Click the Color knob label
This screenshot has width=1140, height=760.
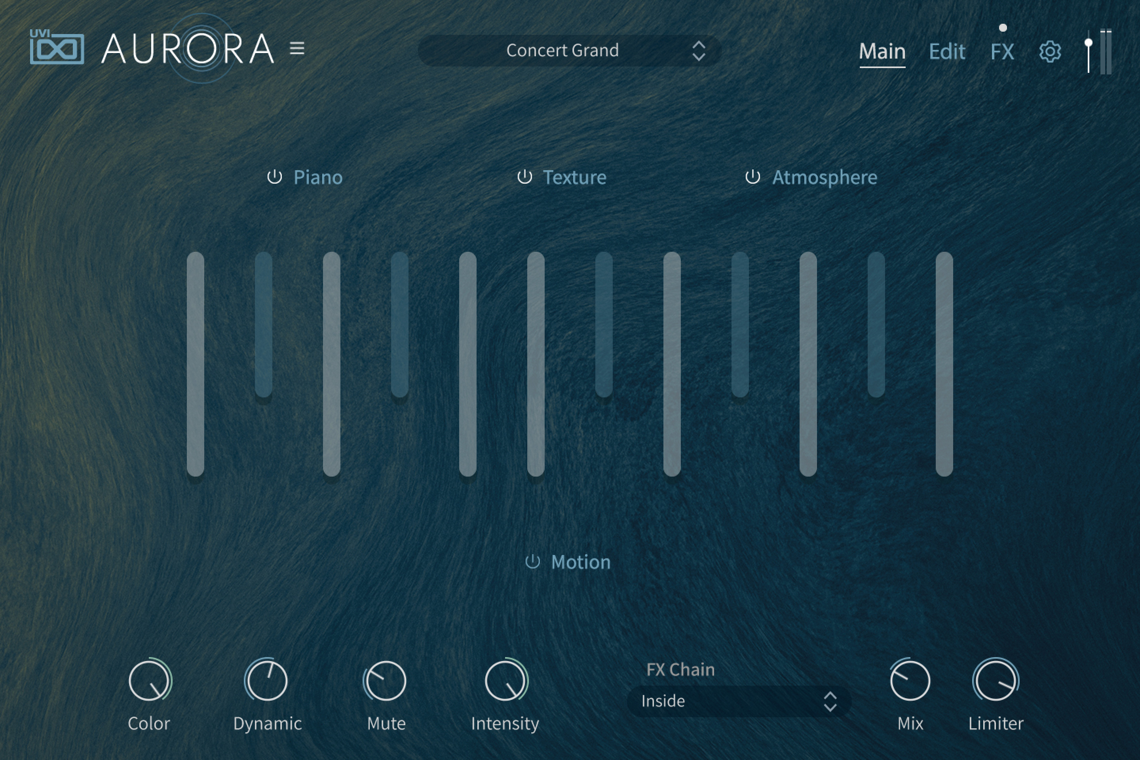tap(149, 723)
